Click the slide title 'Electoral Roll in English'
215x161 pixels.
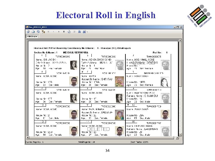tap(106, 15)
